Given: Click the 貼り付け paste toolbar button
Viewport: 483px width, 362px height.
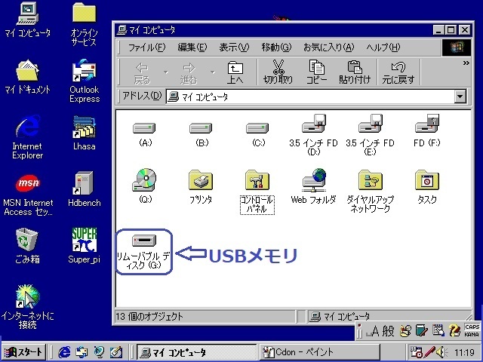Looking at the screenshot, I should 355,73.
